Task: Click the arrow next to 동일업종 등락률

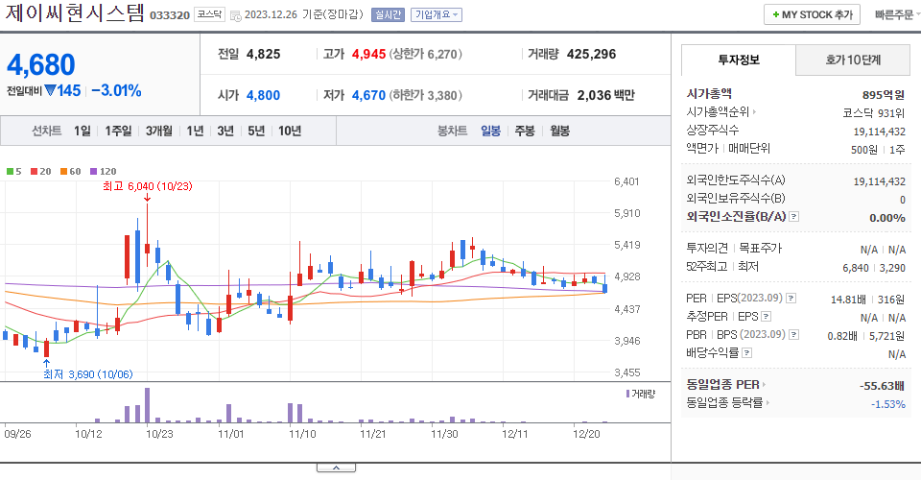Action: click(x=767, y=402)
